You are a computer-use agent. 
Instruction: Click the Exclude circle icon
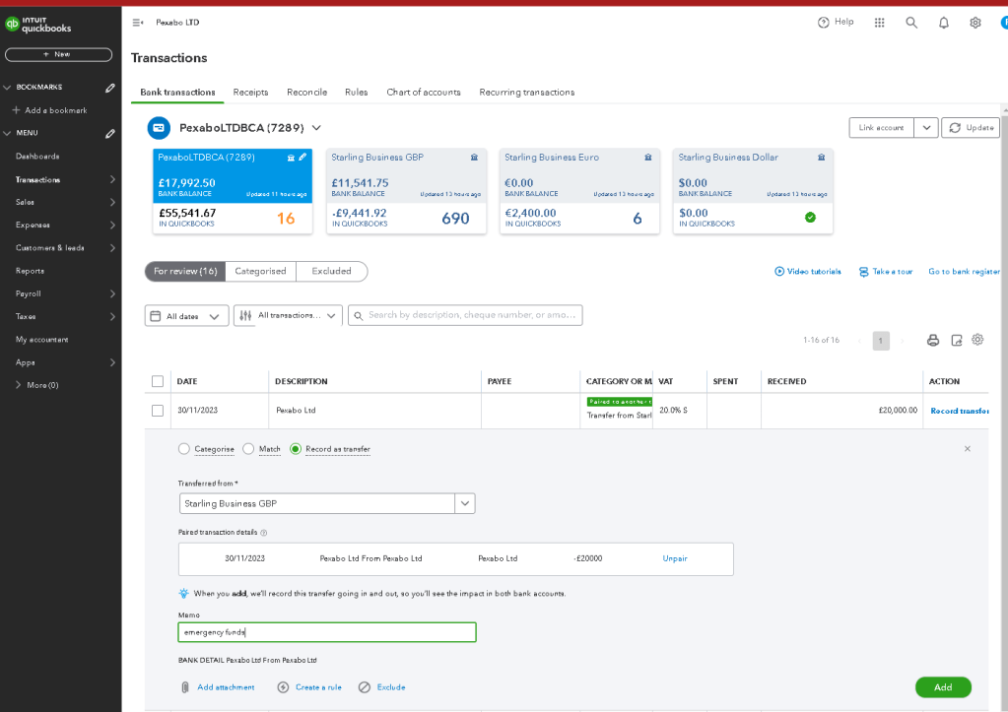[365, 687]
